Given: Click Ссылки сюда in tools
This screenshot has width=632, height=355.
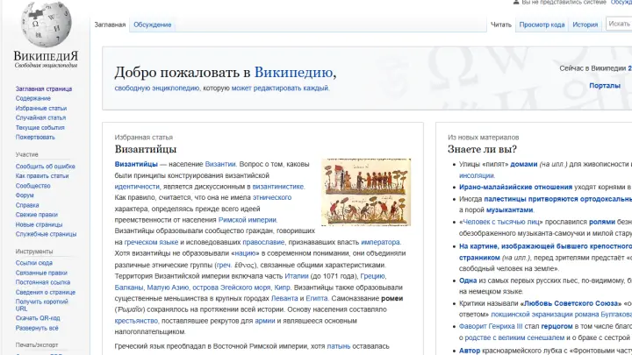Looking at the screenshot, I should 34,263.
